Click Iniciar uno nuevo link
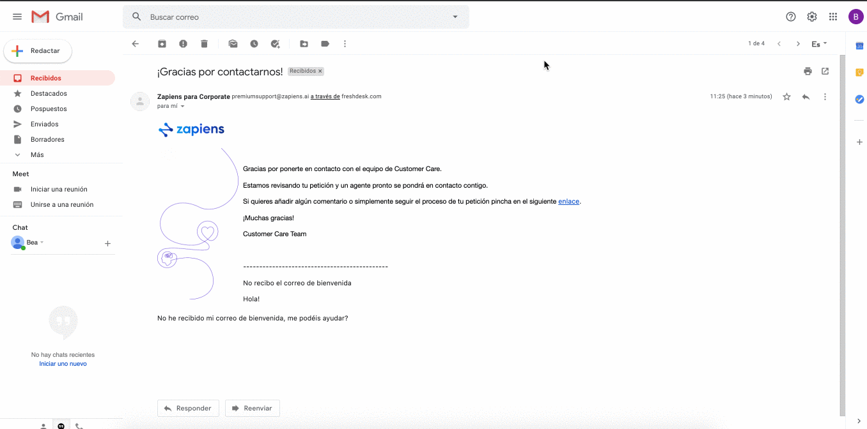Screen dimensions: 867x429 pos(63,364)
